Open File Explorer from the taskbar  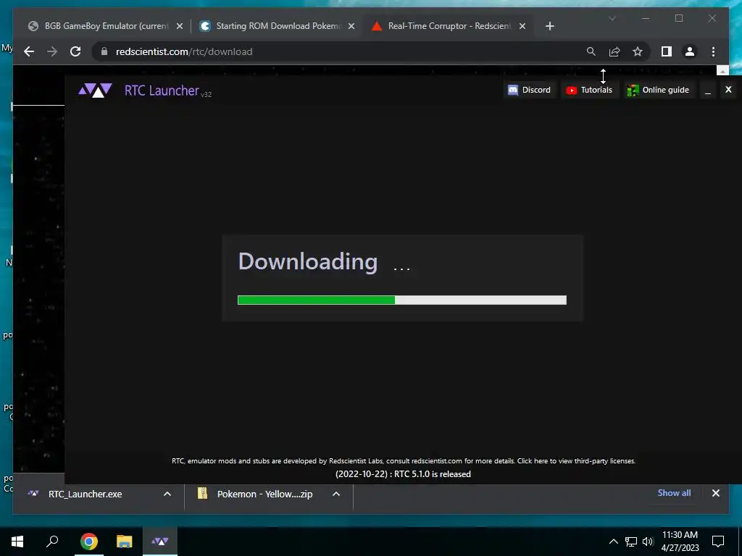(125, 542)
